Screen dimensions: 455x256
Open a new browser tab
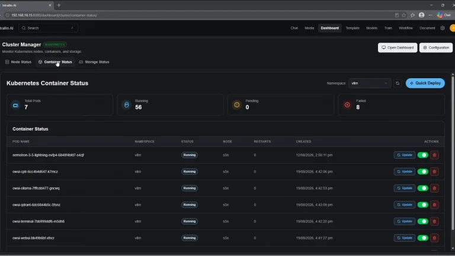[59, 5]
